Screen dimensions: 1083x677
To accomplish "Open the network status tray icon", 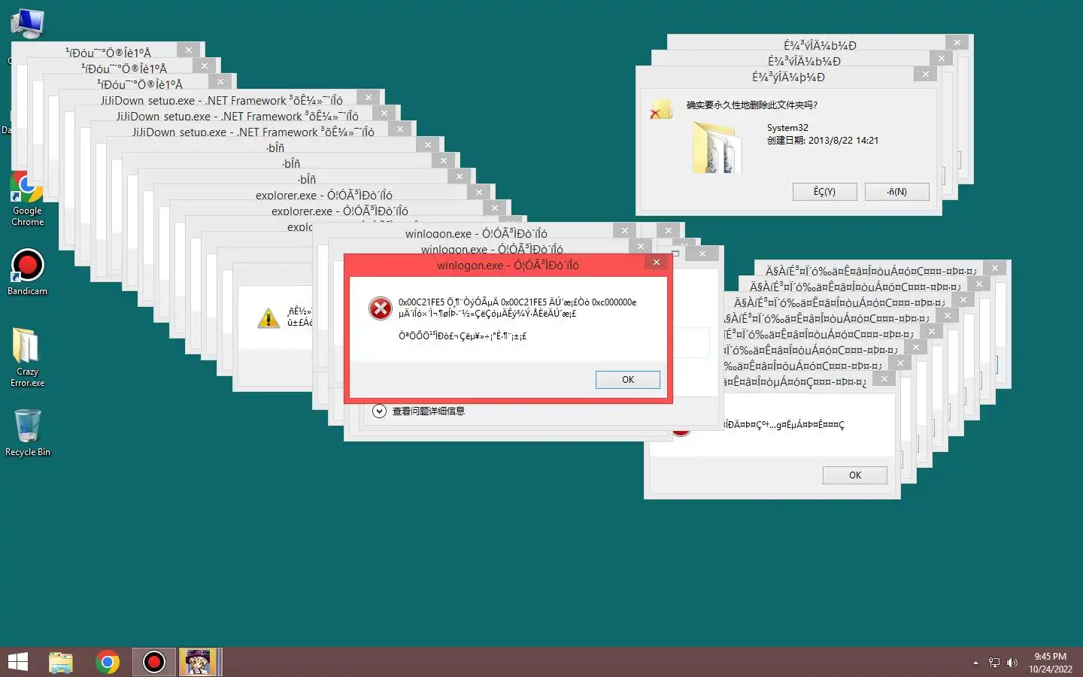I will [994, 663].
